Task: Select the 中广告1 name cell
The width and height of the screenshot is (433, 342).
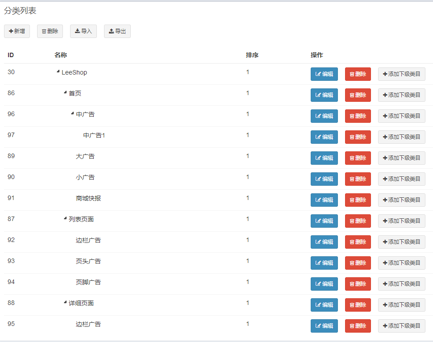Action: pos(94,135)
